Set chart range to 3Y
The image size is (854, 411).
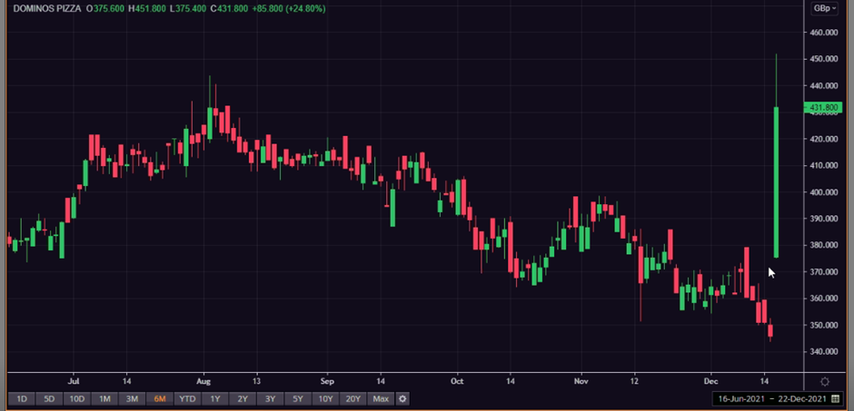click(x=270, y=399)
